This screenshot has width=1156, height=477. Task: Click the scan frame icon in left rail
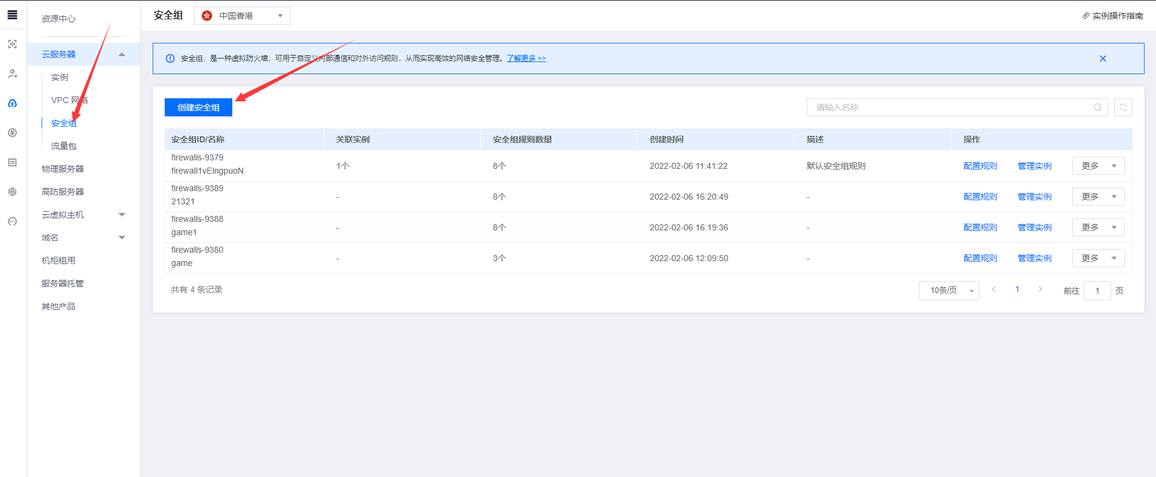point(12,44)
